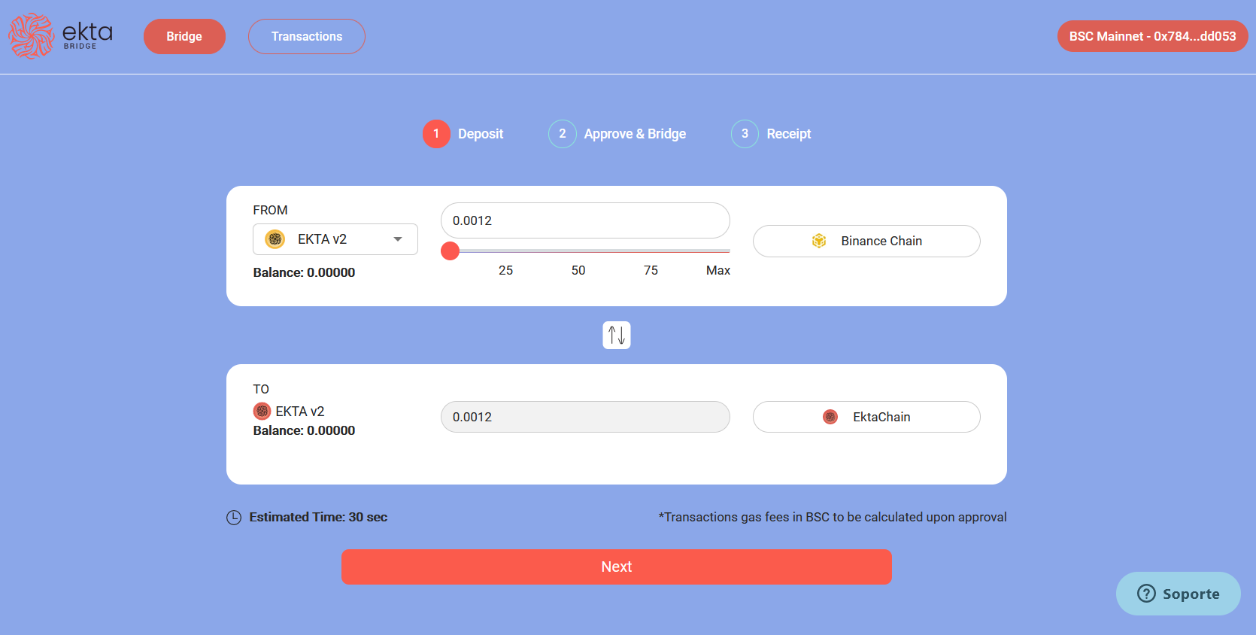Image resolution: width=1256 pixels, height=635 pixels.
Task: Click the Approve & Bridge step label
Action: click(x=635, y=134)
